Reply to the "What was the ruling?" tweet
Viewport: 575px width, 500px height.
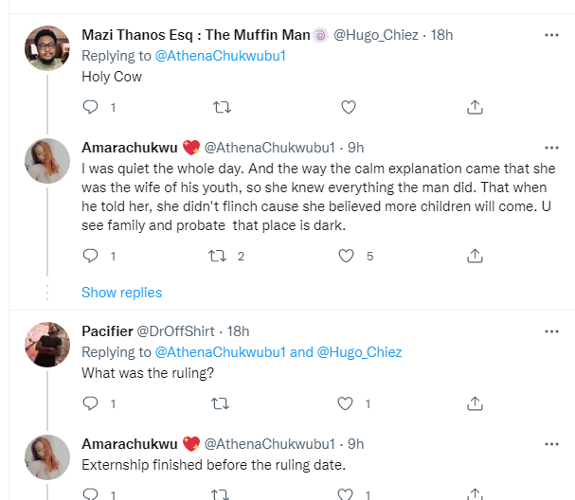pyautogui.click(x=91, y=403)
